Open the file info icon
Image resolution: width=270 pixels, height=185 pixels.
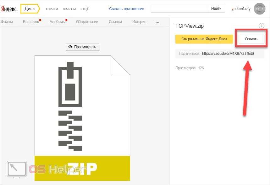[x=262, y=26]
